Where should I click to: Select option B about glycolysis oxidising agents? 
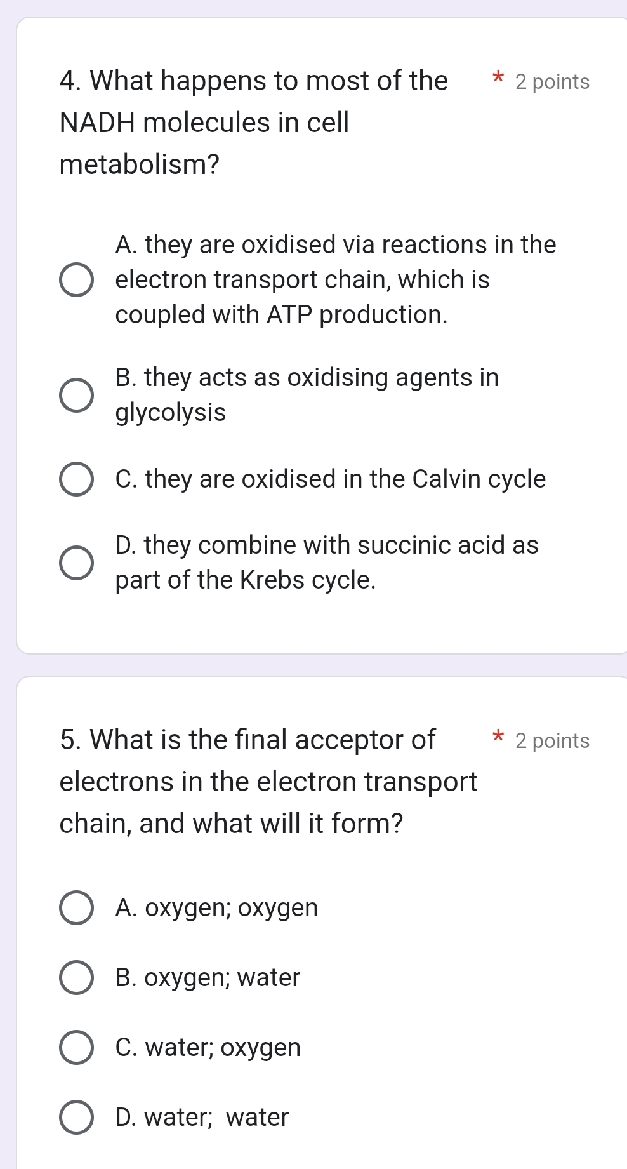tap(76, 395)
